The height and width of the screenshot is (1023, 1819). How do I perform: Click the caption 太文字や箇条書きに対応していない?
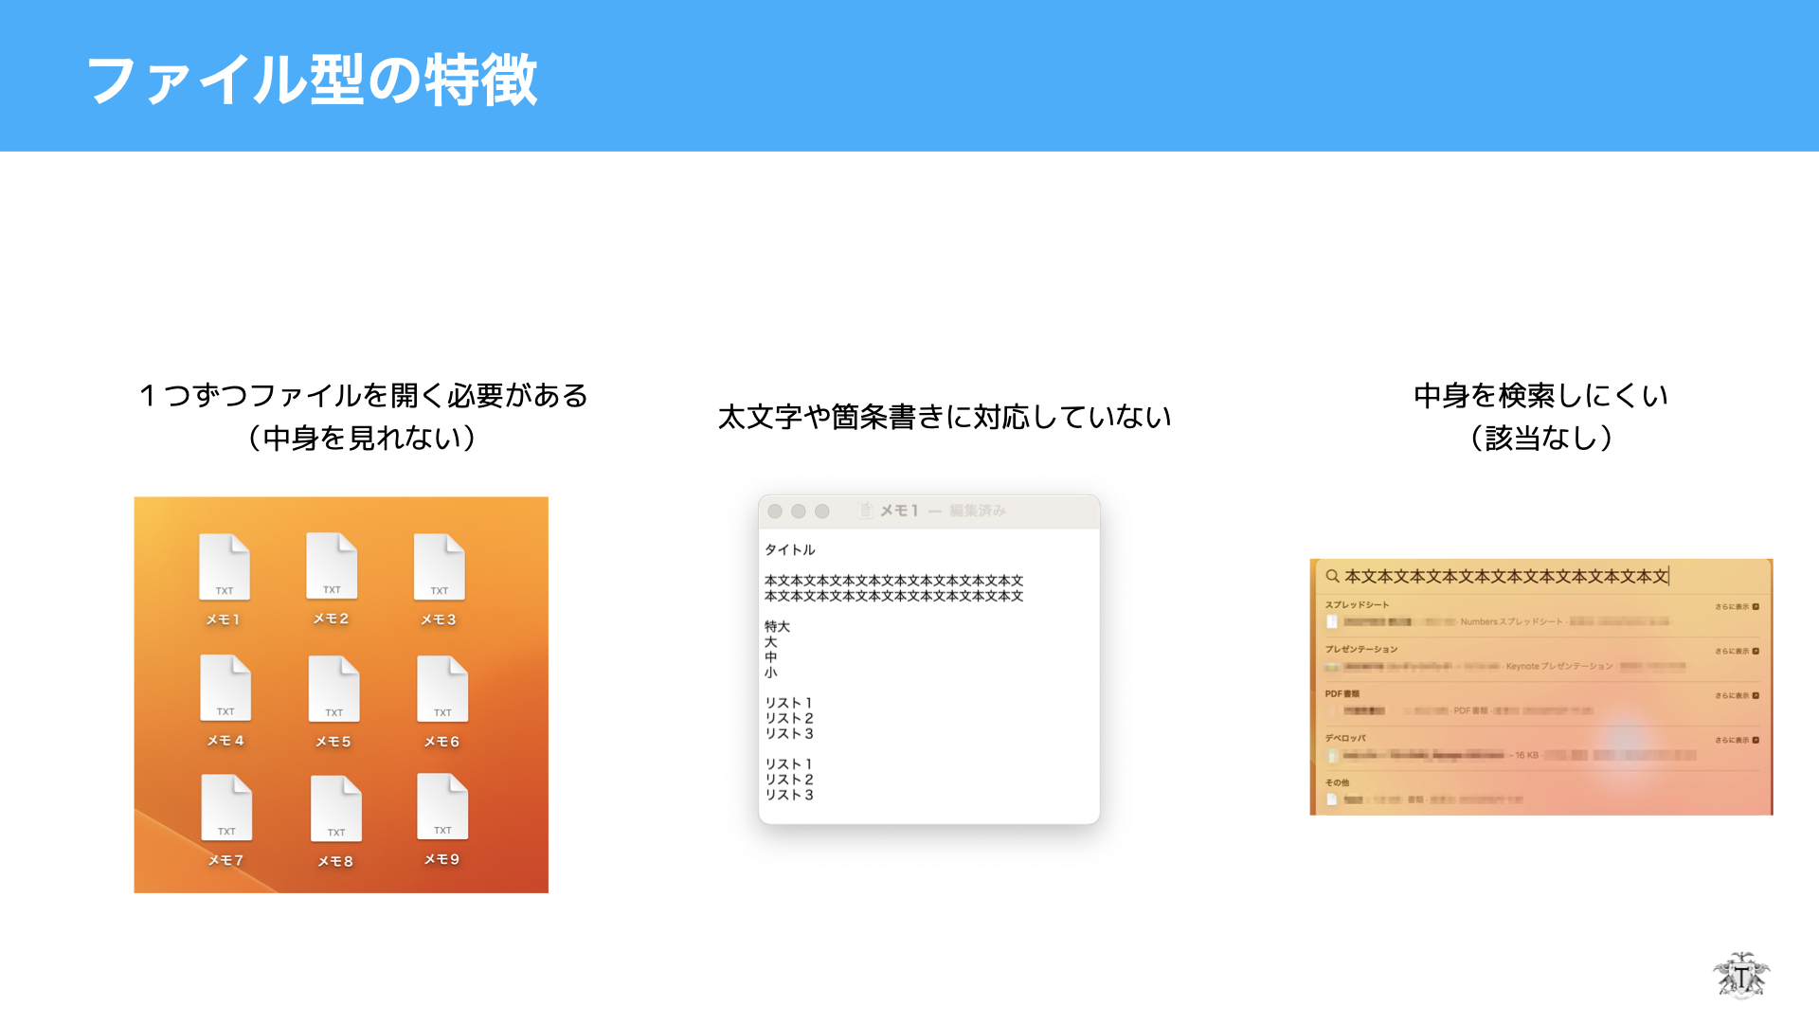945,417
